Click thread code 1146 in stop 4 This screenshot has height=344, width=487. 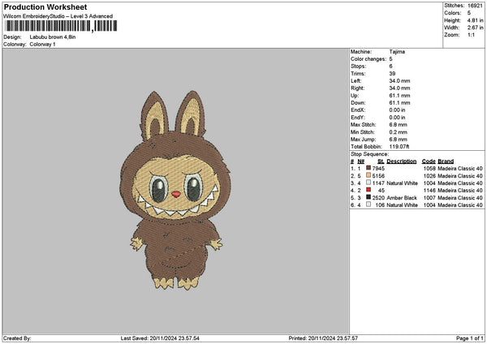429,191
